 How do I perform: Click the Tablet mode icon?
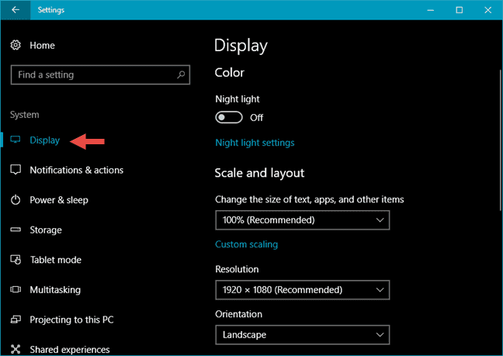pos(16,260)
